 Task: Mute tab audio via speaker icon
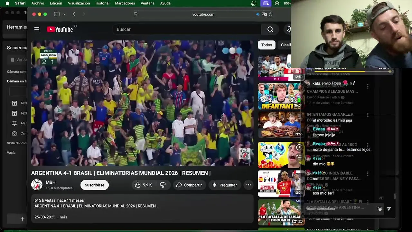[258, 14]
